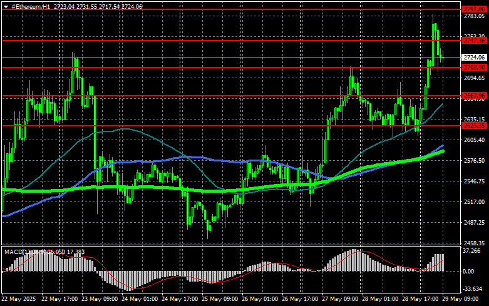Click the 2546.75 price scale value
Image resolution: width=489 pixels, height=306 pixels.
(x=474, y=181)
